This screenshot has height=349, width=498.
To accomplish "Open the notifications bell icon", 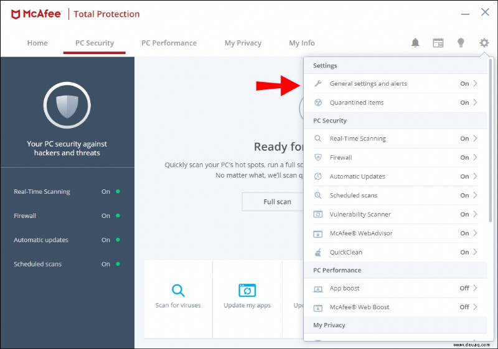I will click(x=415, y=43).
